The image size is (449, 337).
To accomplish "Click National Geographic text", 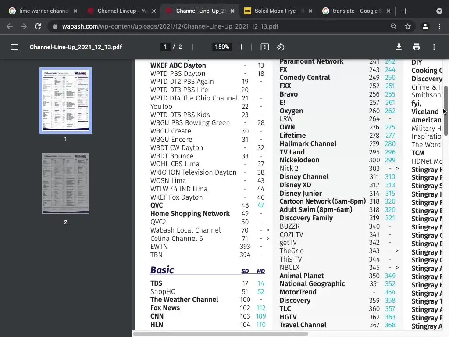I will coord(312,284).
